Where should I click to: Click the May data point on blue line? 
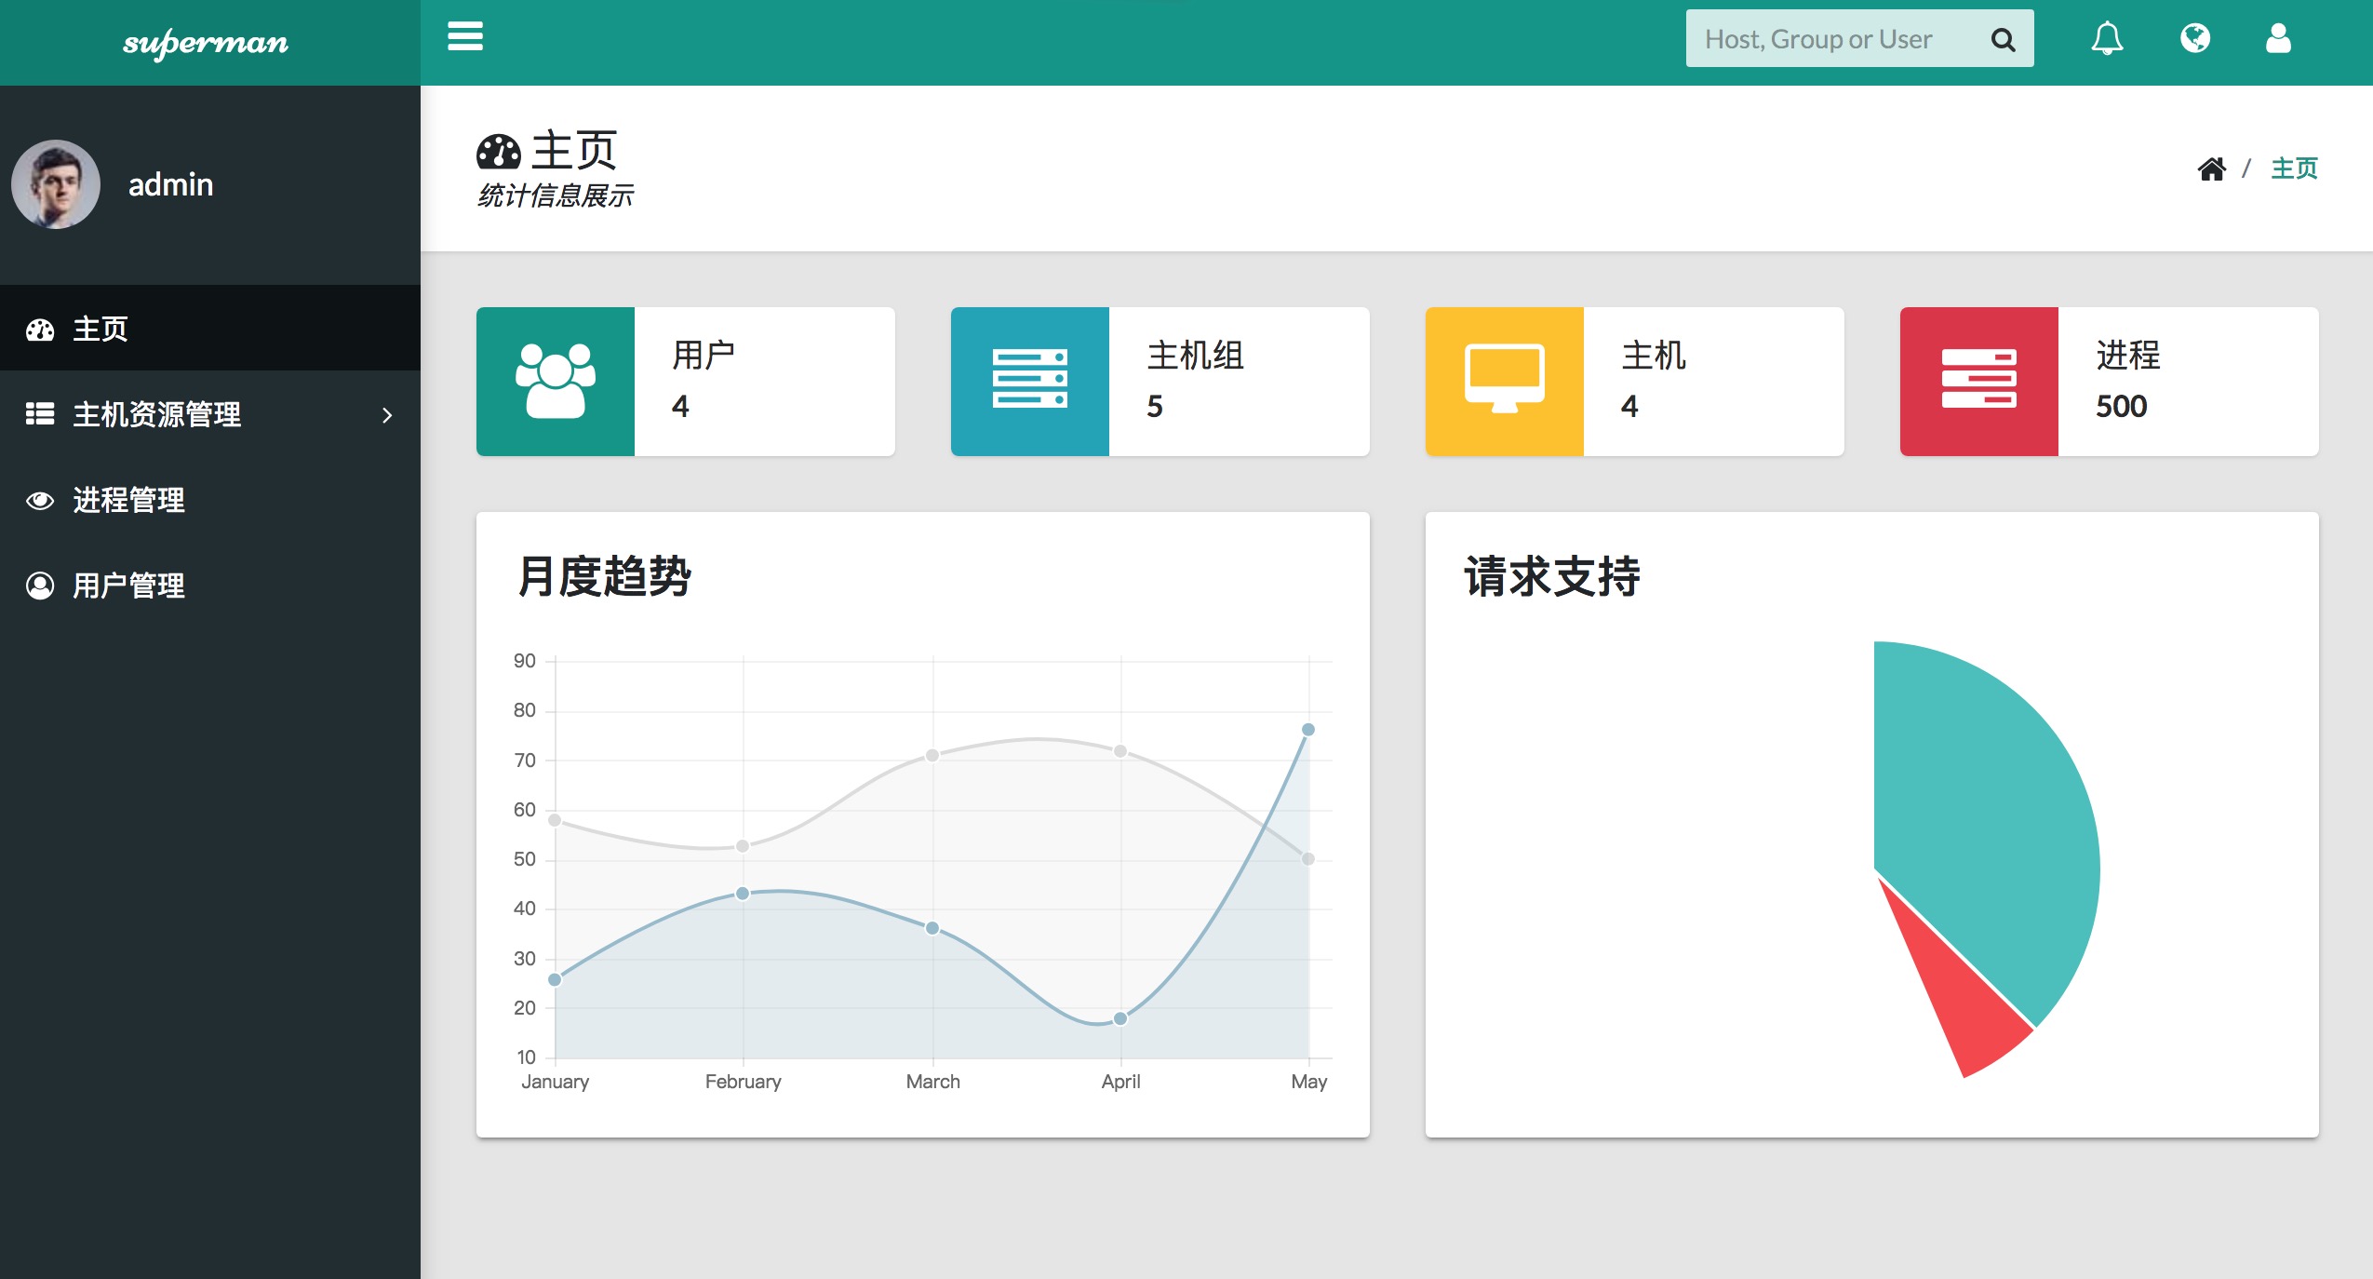(1307, 730)
